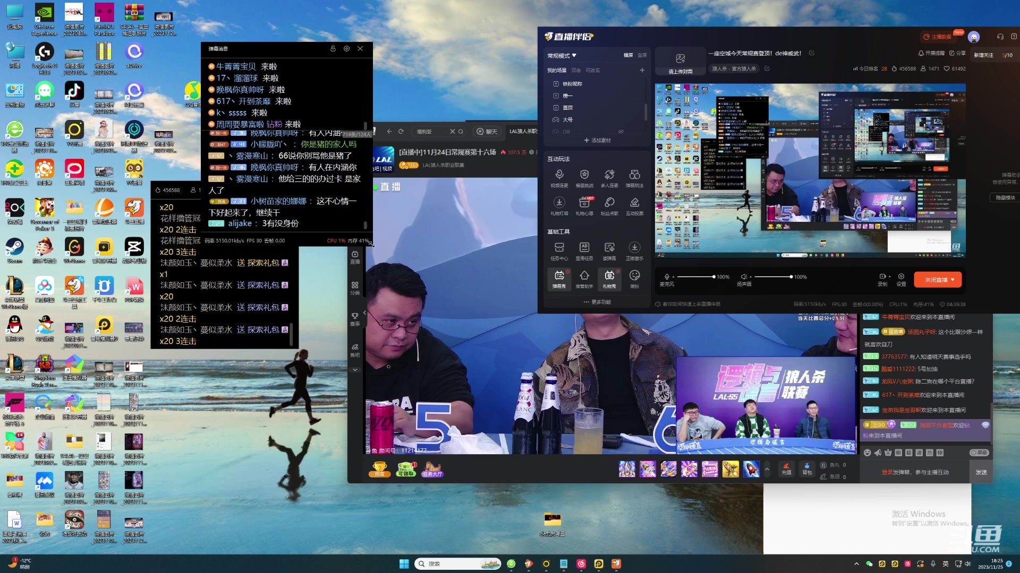The image size is (1020, 573).
Task: Click the headset support icon in 直播伴侣
Action: click(x=1000, y=37)
